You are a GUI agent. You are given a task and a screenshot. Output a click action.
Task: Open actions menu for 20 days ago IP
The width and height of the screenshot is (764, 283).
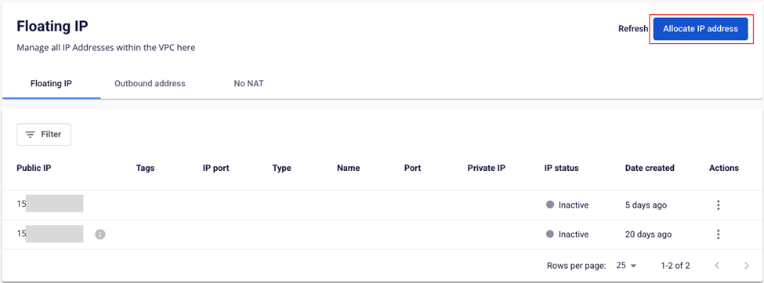[x=718, y=234]
